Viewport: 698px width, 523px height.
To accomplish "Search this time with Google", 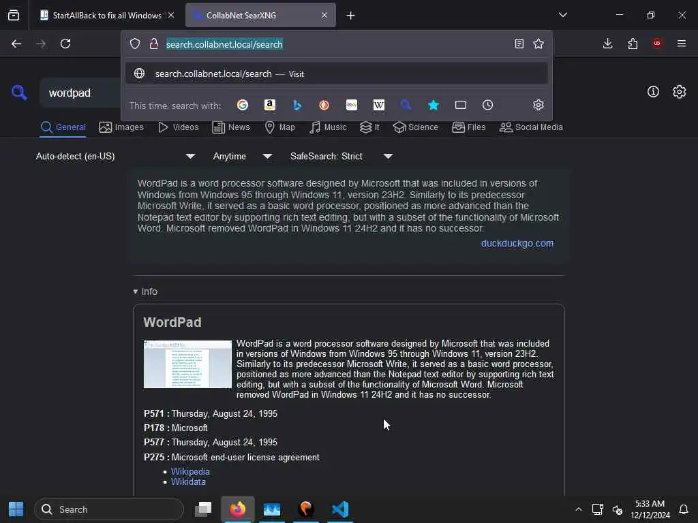I will 243,105.
